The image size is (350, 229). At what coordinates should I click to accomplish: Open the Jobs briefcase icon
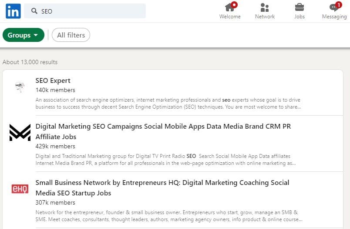[300, 7]
